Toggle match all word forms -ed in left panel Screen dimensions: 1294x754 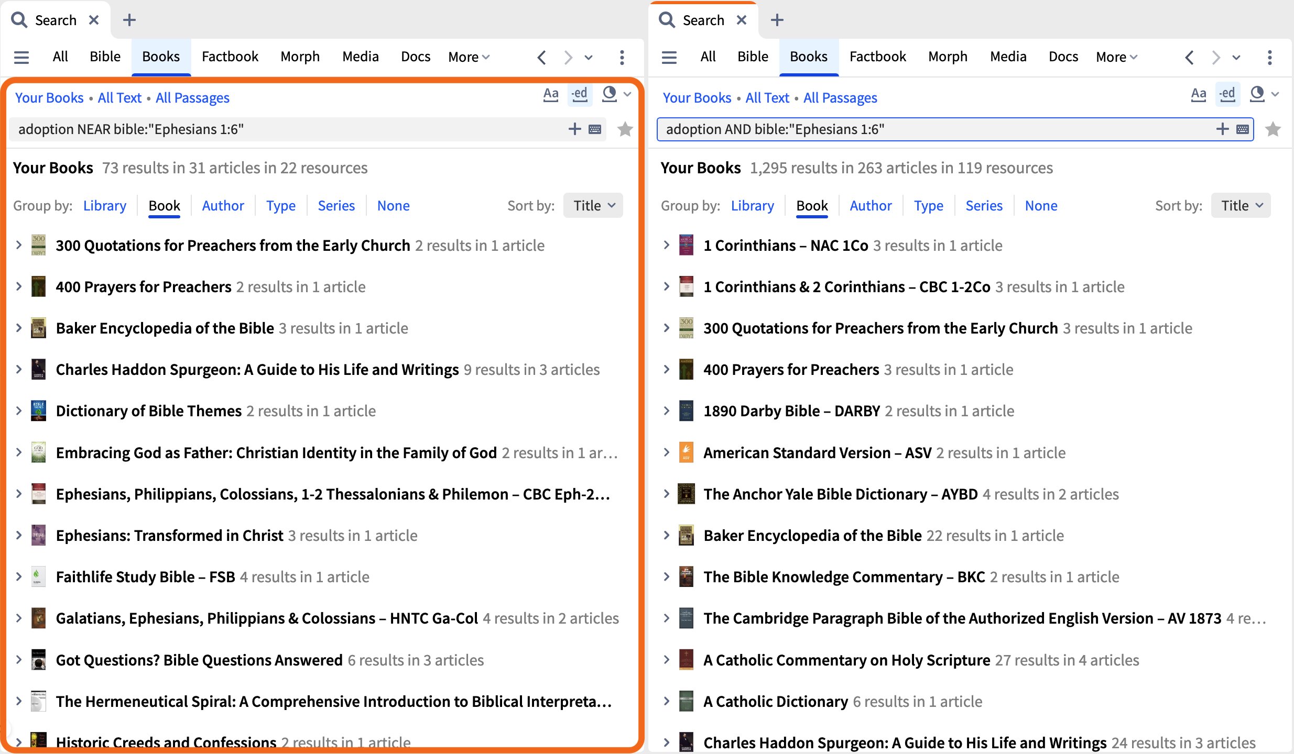click(x=580, y=95)
